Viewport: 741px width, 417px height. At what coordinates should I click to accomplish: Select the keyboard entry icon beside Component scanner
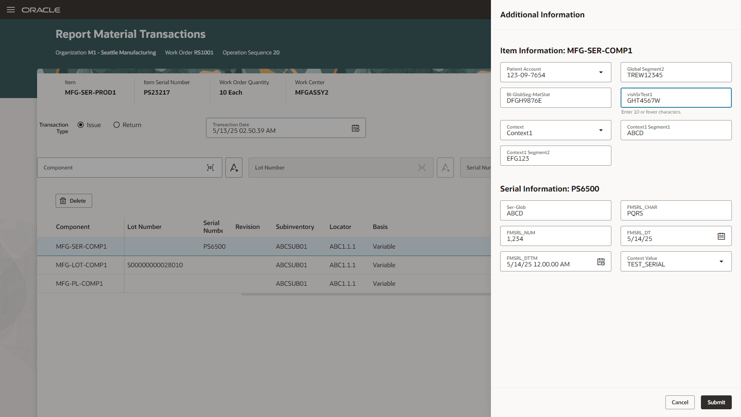[233, 168]
